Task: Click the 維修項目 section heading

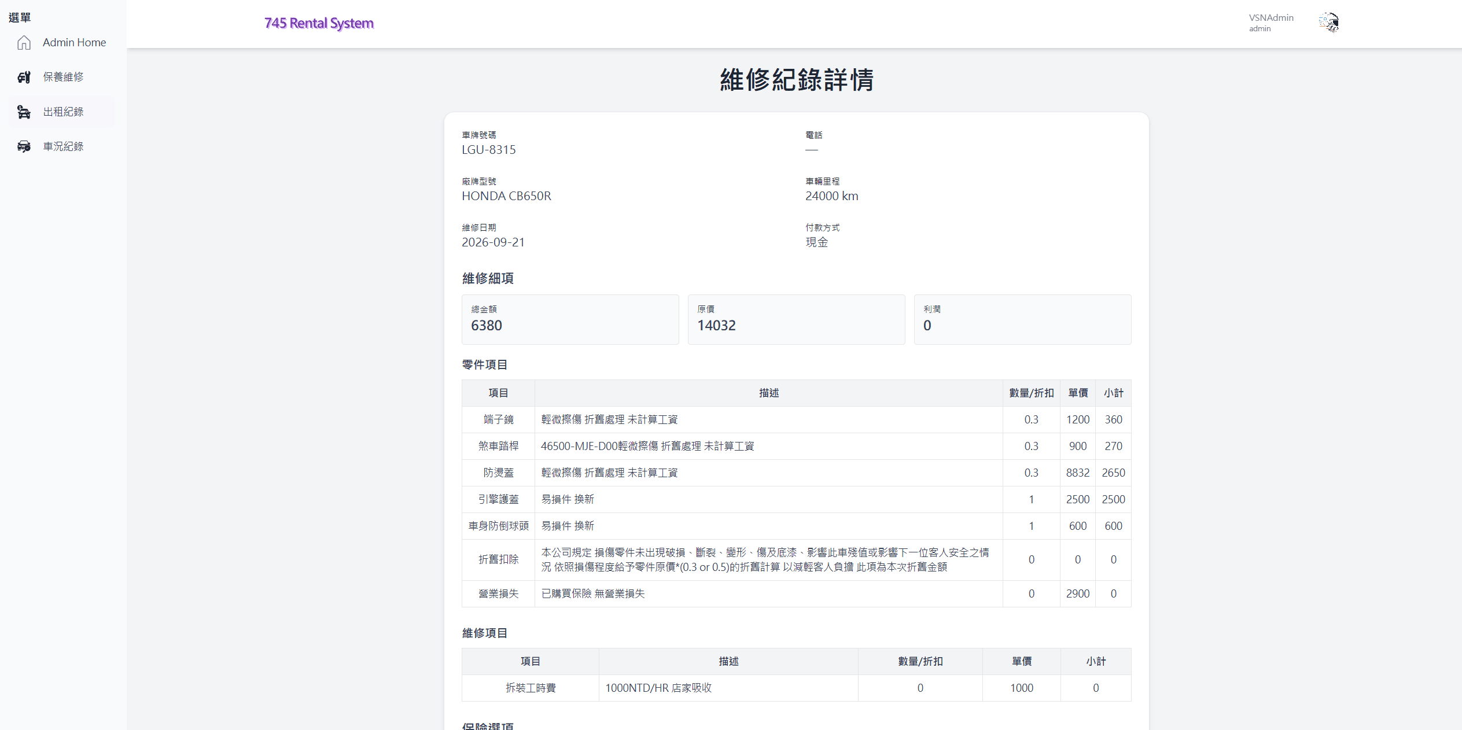Action: pos(485,633)
